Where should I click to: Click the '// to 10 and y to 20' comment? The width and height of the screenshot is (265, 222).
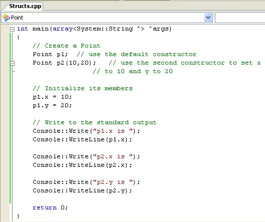click(133, 71)
